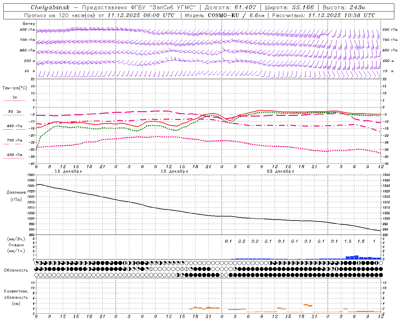Click the Облачность row label
The image size is (399, 319).
pyautogui.click(x=16, y=270)
